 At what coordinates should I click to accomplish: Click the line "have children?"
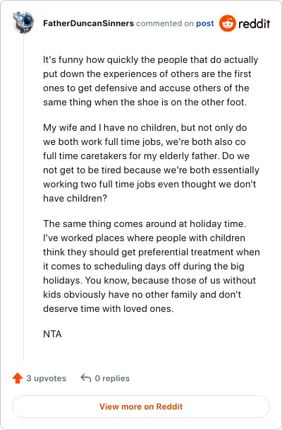75,198
